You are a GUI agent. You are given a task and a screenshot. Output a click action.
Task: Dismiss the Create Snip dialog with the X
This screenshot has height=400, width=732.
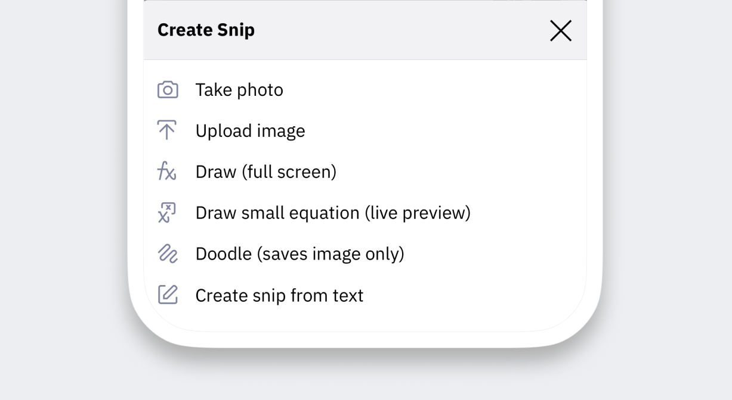560,30
